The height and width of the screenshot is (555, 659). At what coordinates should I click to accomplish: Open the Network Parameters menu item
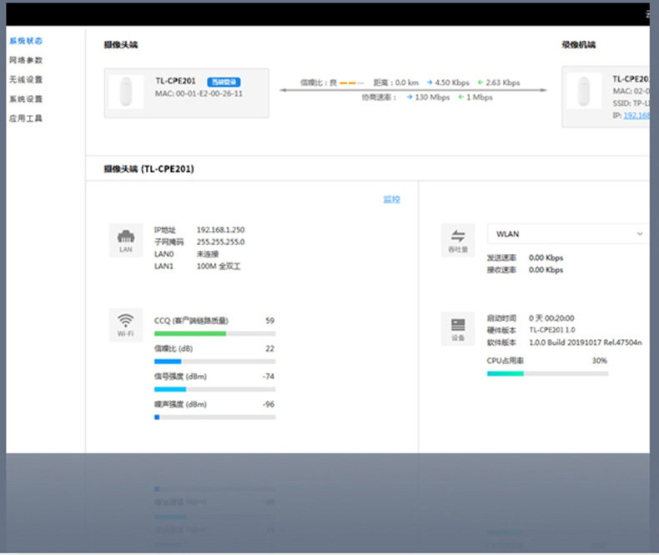[26, 60]
